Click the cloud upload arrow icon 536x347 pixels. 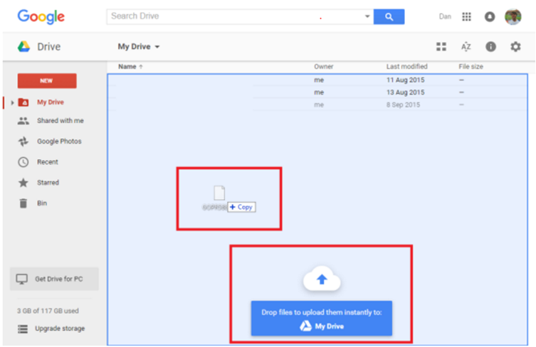pos(322,279)
